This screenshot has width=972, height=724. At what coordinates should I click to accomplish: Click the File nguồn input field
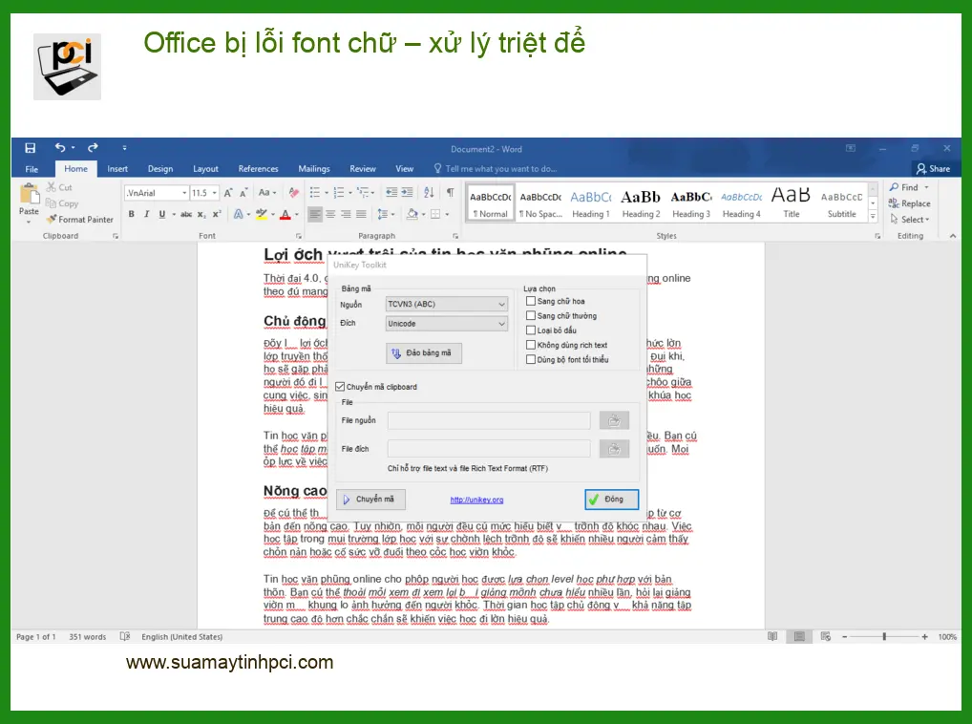coord(489,420)
